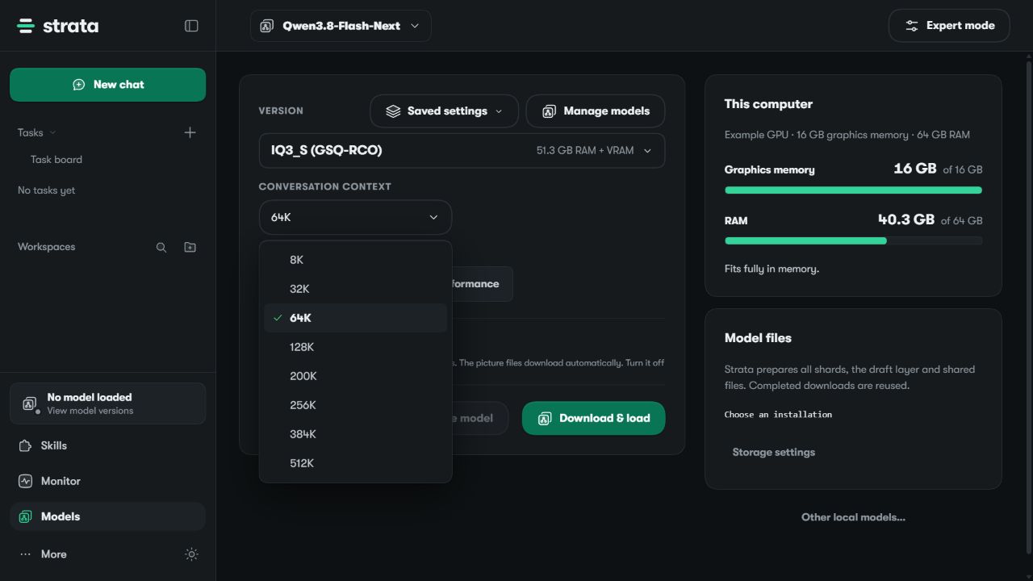This screenshot has width=1033, height=581.
Task: Choose 200K context option
Action: click(x=355, y=376)
